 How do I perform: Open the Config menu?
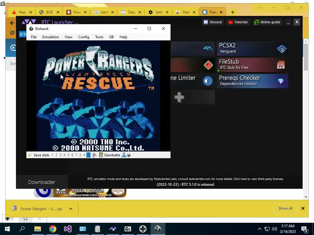(84, 37)
